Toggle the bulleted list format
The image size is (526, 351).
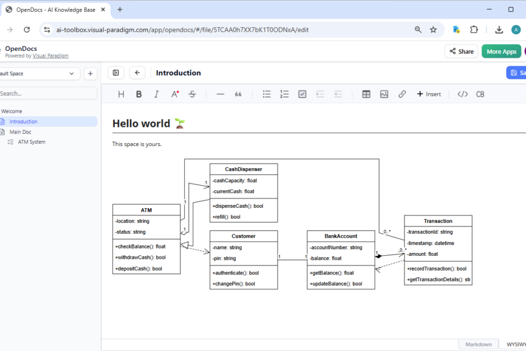[x=266, y=94]
